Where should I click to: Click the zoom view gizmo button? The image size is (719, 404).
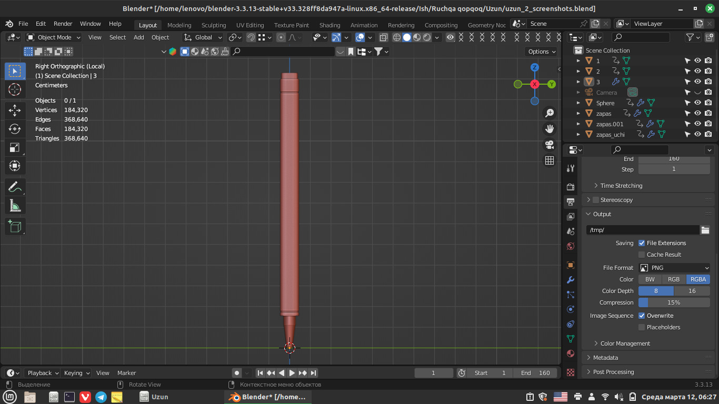(550, 113)
